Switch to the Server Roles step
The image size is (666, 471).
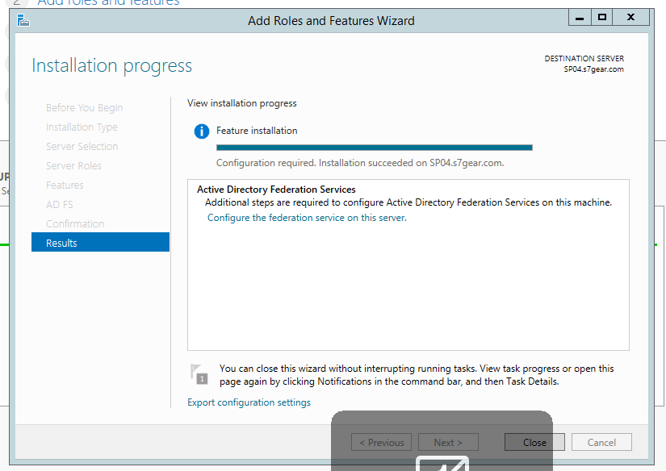(73, 166)
